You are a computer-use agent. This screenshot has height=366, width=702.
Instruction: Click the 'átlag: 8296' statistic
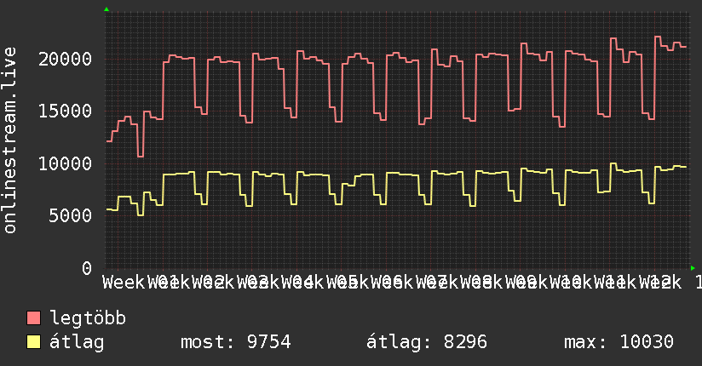click(x=427, y=342)
